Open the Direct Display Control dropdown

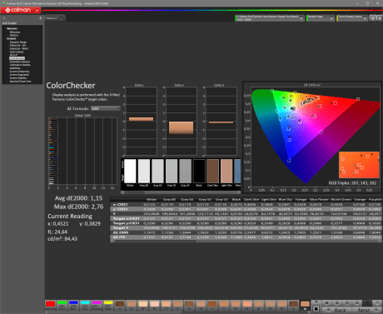click(352, 18)
